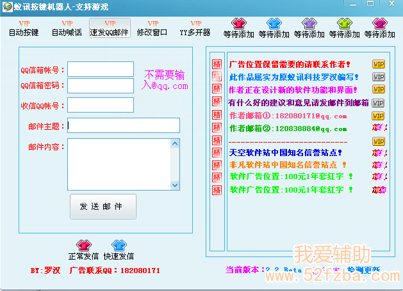The width and height of the screenshot is (403, 291).
Task: Click gray VIP badge on 有什么好的建议 row
Action: tap(378, 103)
